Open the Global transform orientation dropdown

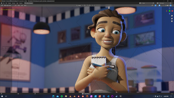(80, 6)
